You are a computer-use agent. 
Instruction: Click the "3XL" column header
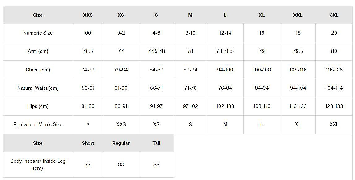pyautogui.click(x=334, y=15)
